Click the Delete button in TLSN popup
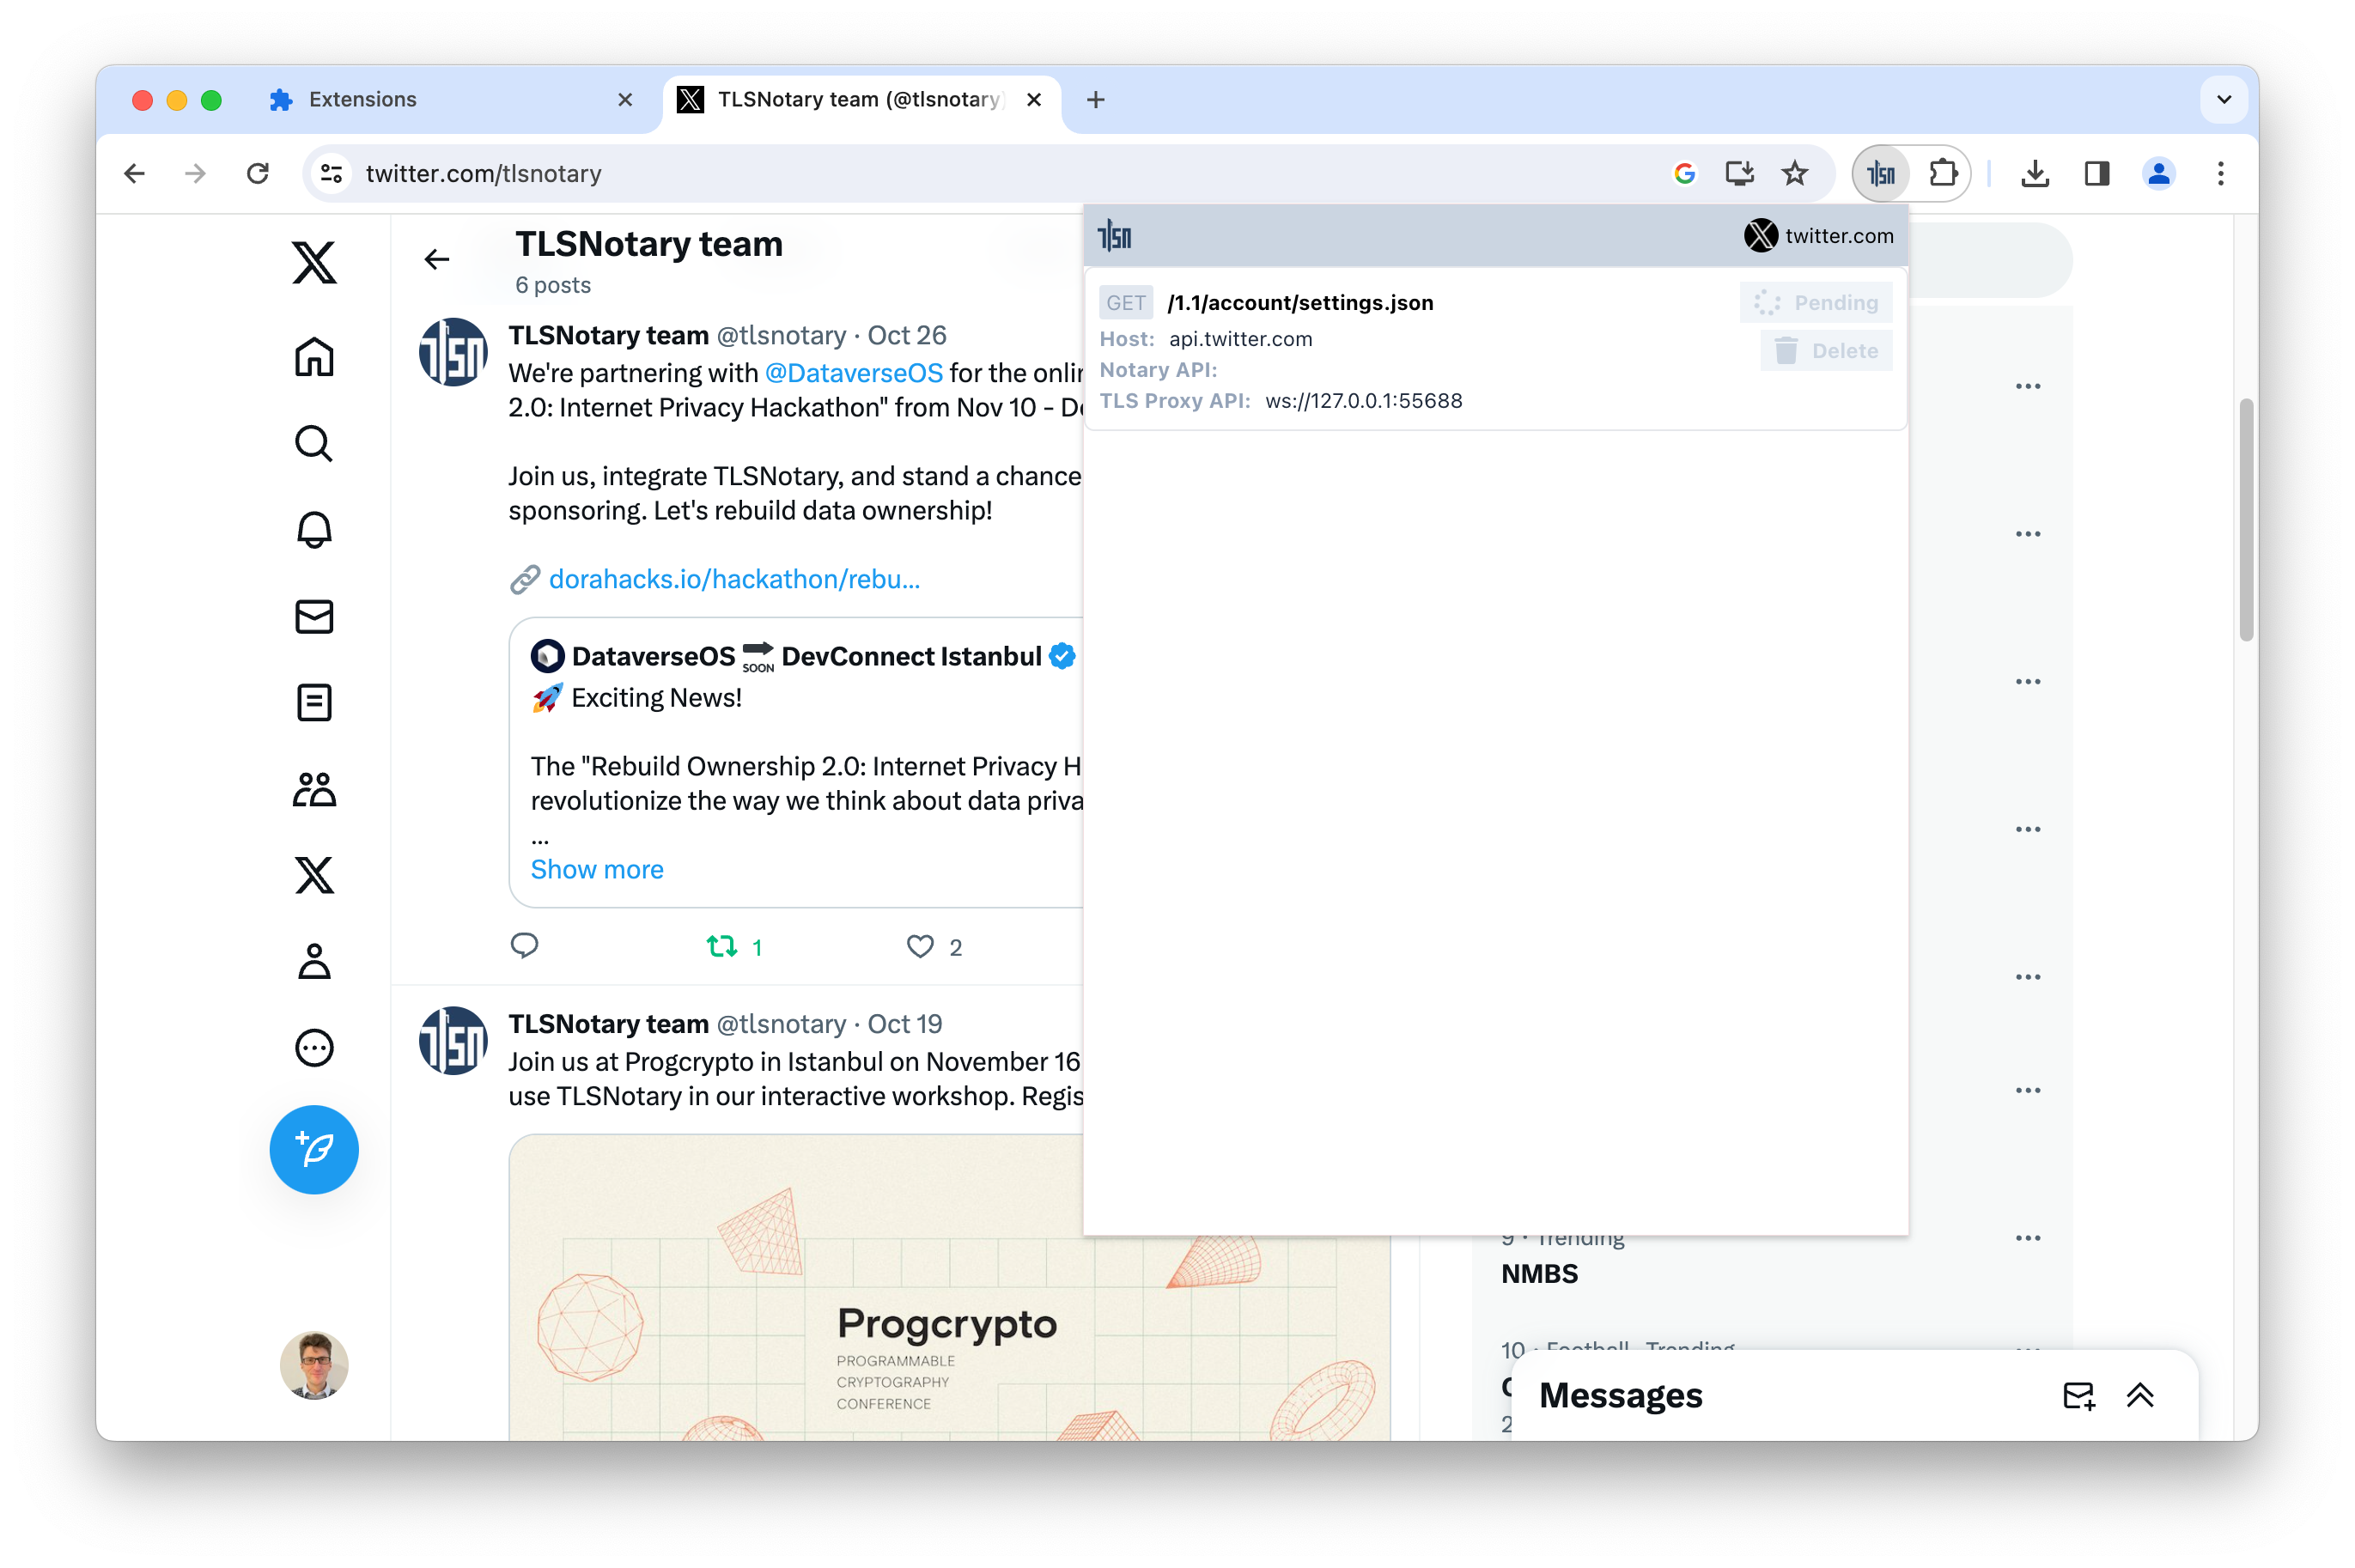The image size is (2355, 1568). [x=1826, y=351]
